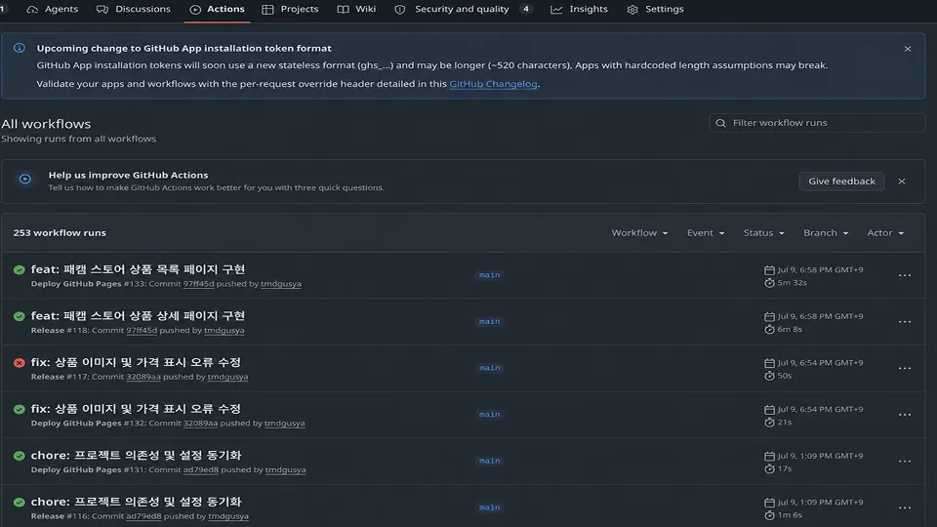This screenshot has width=937, height=527.
Task: Open commit ad79ed8 in Deploy Pages #131 row
Action: (201, 469)
